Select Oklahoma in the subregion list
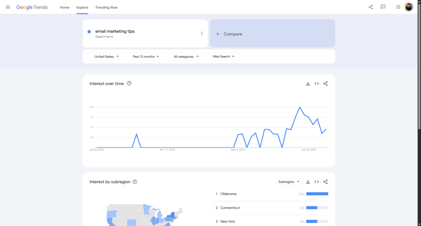Viewport: 421px width, 226px height. pyautogui.click(x=228, y=194)
